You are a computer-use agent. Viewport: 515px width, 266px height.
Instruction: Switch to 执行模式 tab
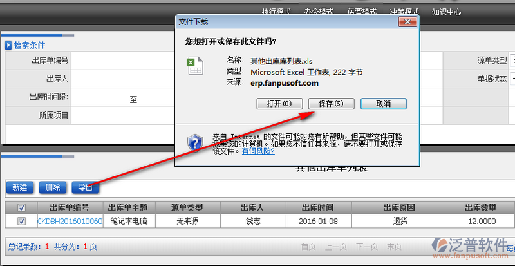276,12
